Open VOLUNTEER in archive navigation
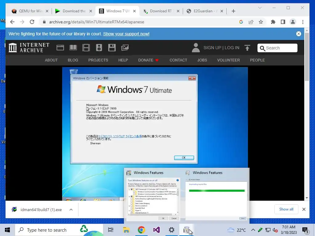Viewport: 315px width, 236px height. tap(229, 60)
